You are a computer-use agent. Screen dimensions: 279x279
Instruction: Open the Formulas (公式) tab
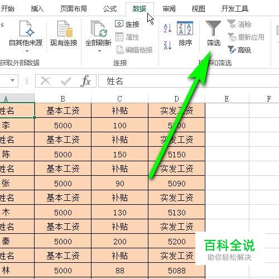click(110, 9)
